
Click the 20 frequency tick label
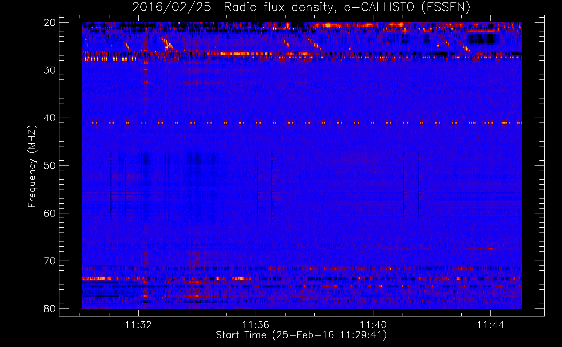[50, 23]
